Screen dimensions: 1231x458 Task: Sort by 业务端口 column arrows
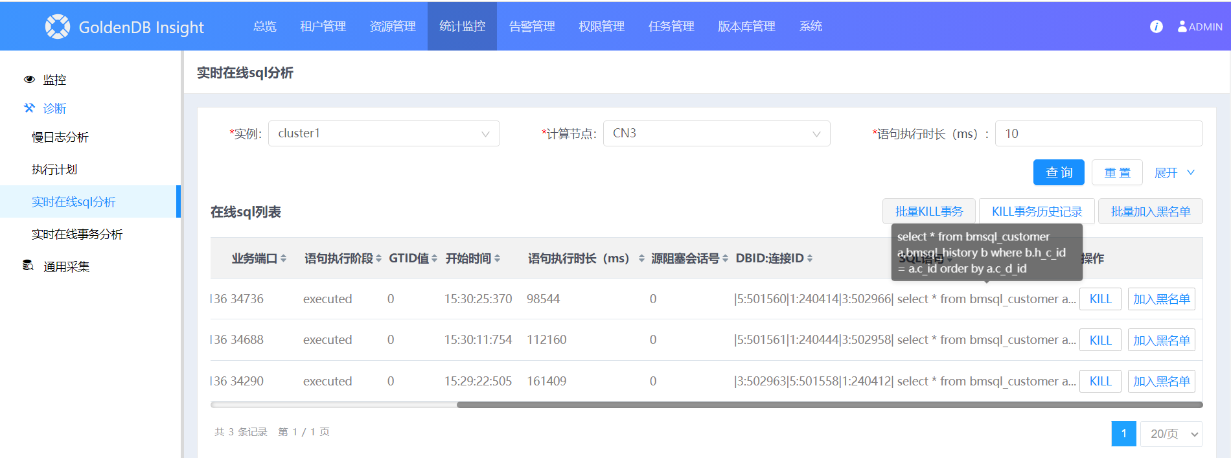284,258
